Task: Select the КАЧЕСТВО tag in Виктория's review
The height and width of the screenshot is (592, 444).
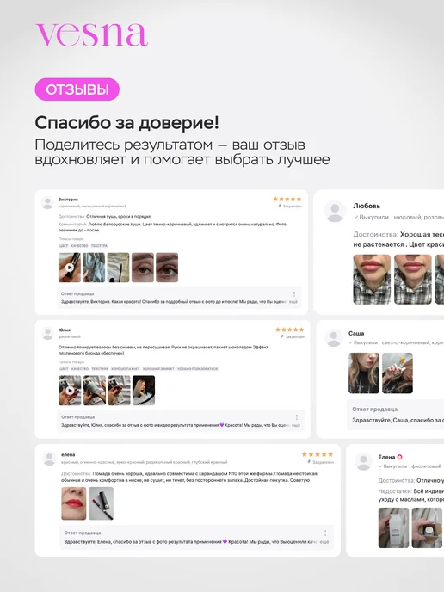Action: (79, 246)
